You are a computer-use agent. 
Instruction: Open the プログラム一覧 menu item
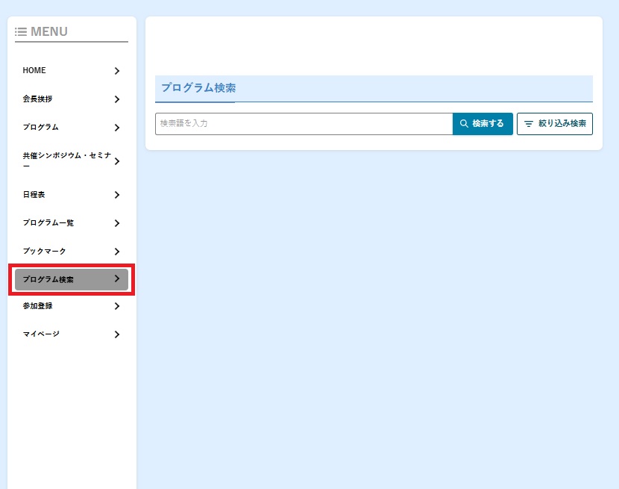(48, 223)
